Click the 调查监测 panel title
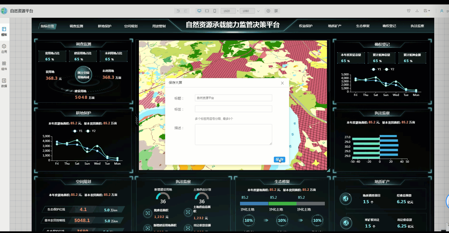The width and height of the screenshot is (449, 233). point(84,44)
